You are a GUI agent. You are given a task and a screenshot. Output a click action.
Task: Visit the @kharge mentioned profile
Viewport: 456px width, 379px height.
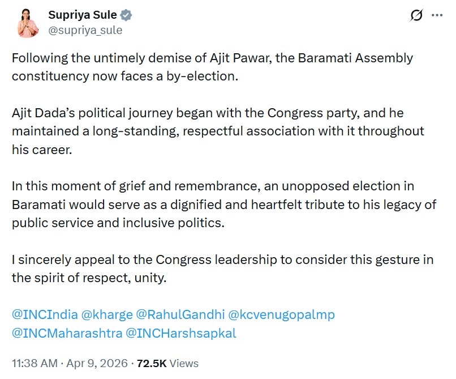coord(107,314)
